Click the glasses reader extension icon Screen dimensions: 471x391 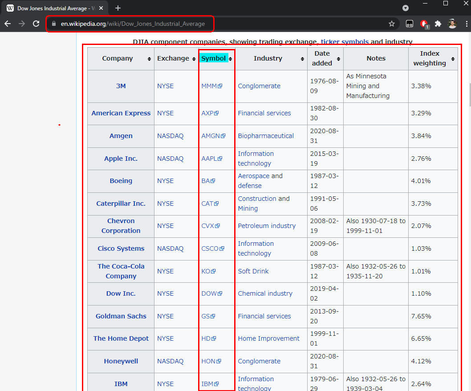(x=410, y=24)
